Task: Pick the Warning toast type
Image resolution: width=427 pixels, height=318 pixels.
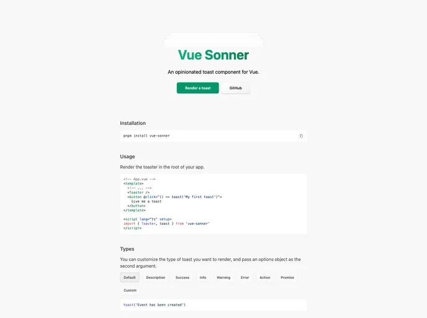Action: 223,278
